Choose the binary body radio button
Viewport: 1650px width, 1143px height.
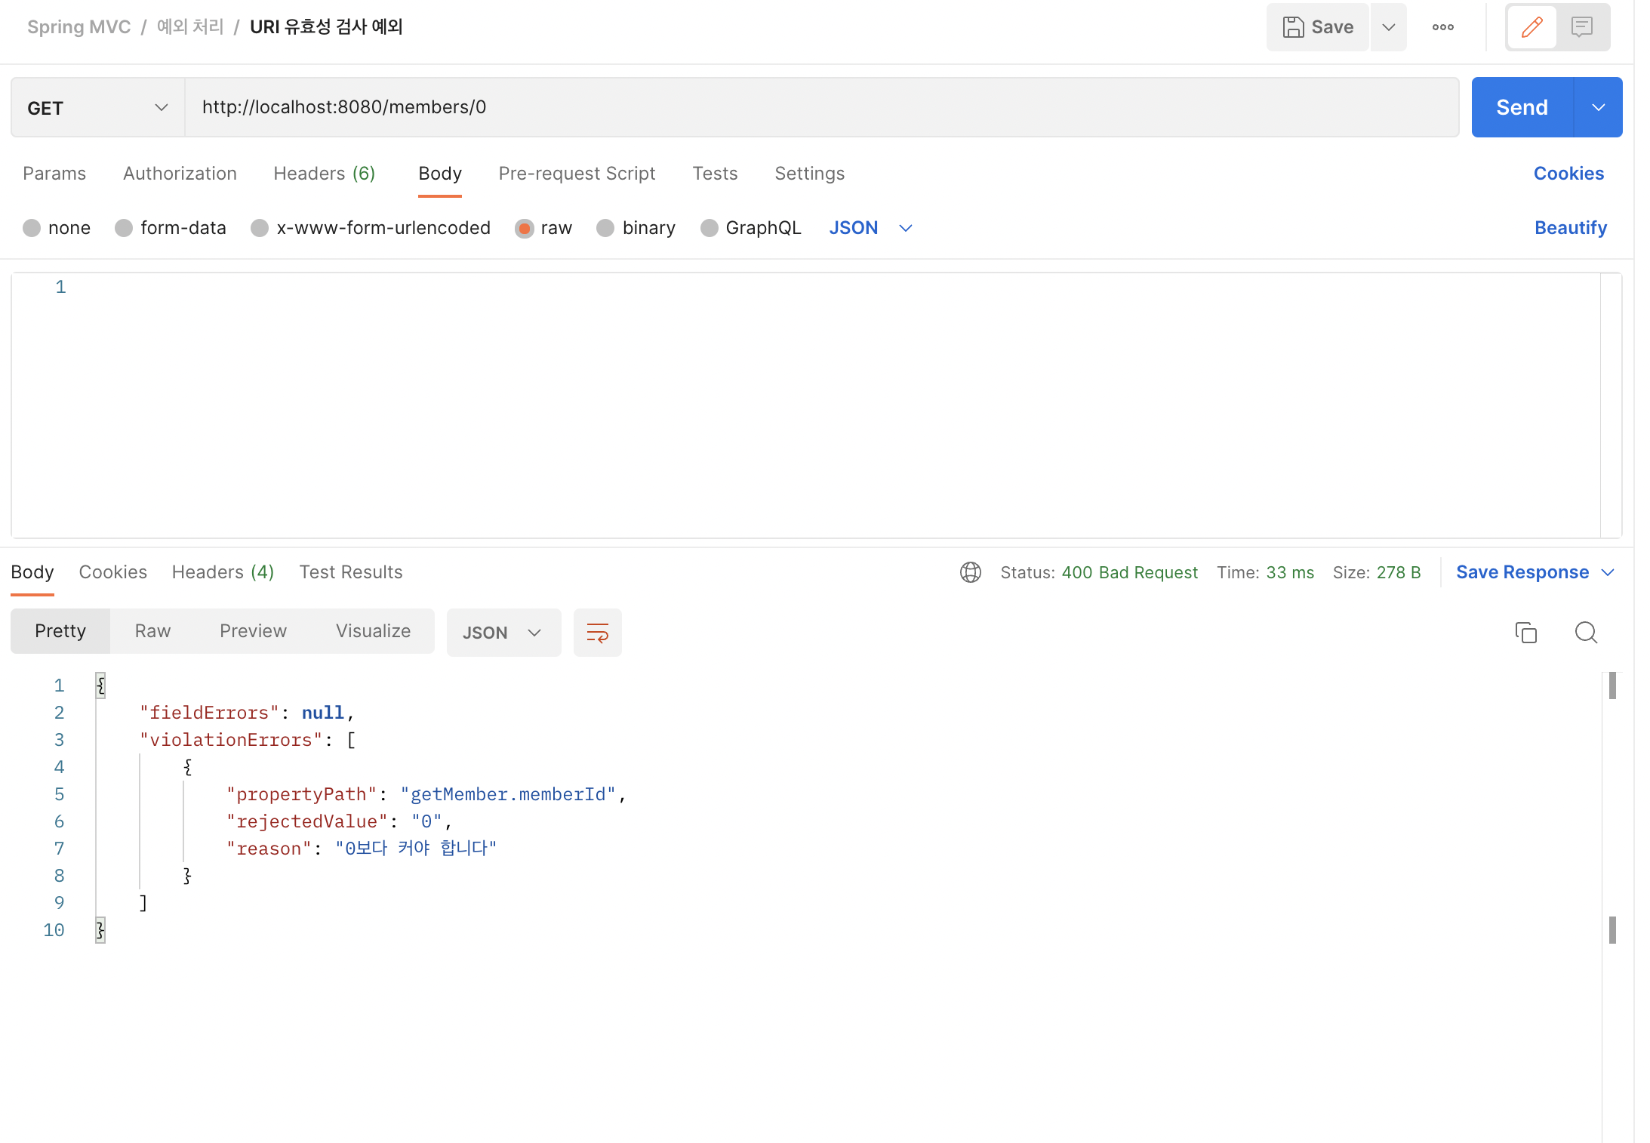point(605,228)
